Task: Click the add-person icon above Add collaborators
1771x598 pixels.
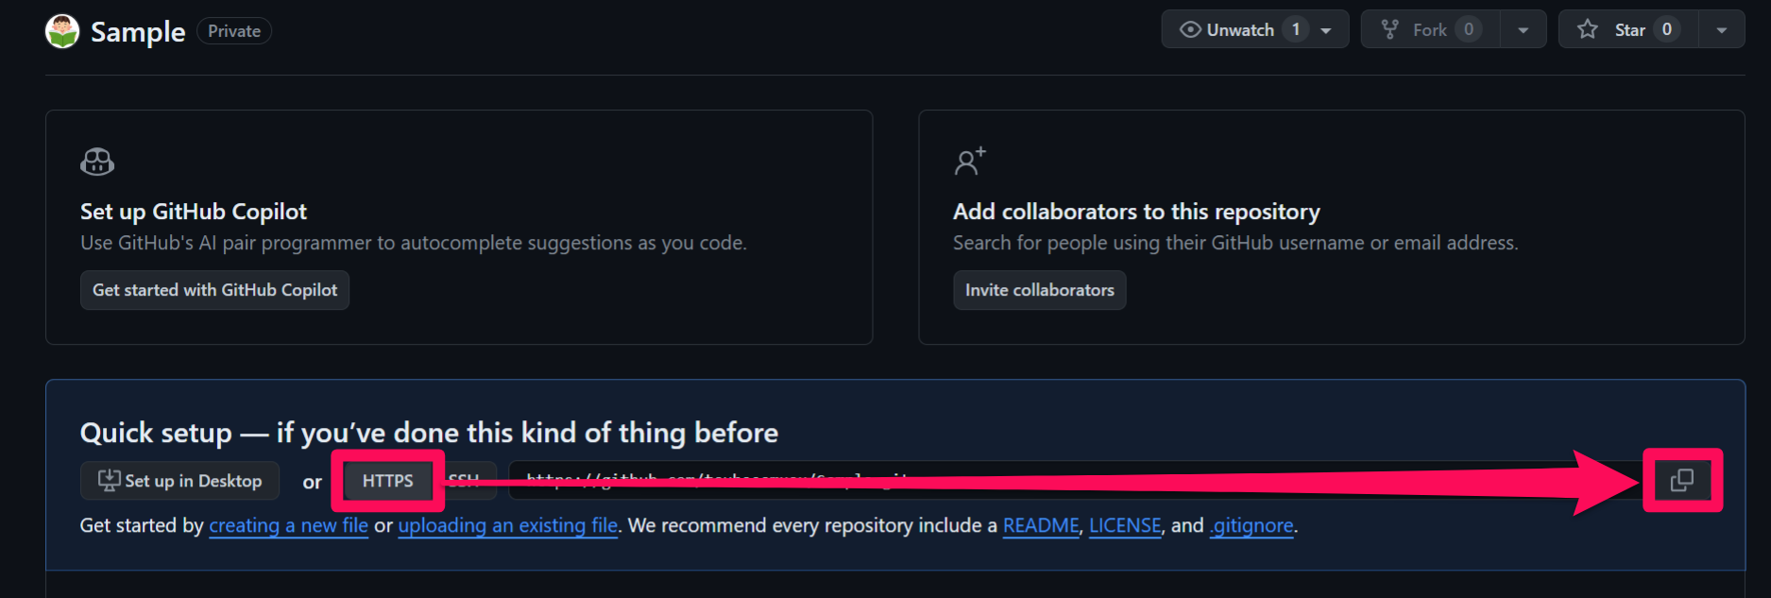Action: (970, 162)
